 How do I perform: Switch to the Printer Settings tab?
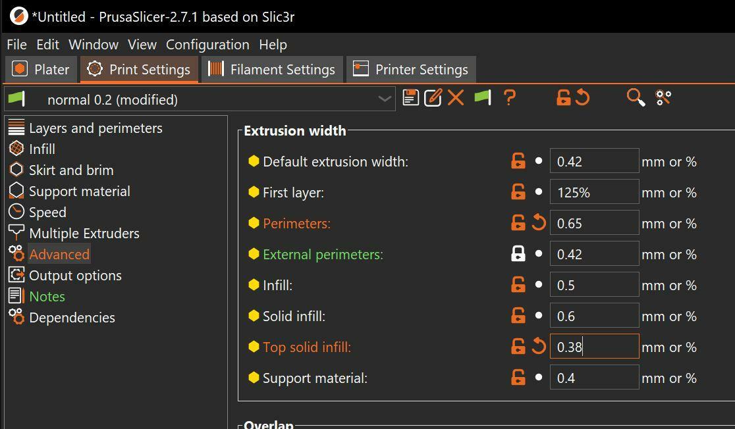411,69
